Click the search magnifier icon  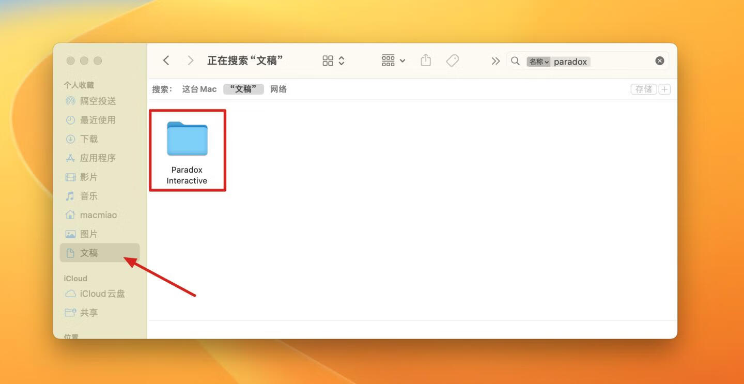pyautogui.click(x=515, y=61)
